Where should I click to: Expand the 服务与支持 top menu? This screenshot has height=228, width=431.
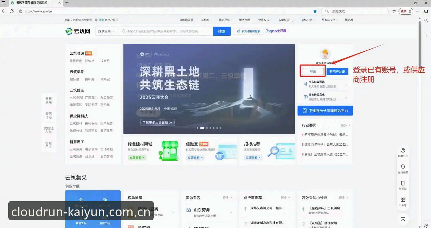330,20
